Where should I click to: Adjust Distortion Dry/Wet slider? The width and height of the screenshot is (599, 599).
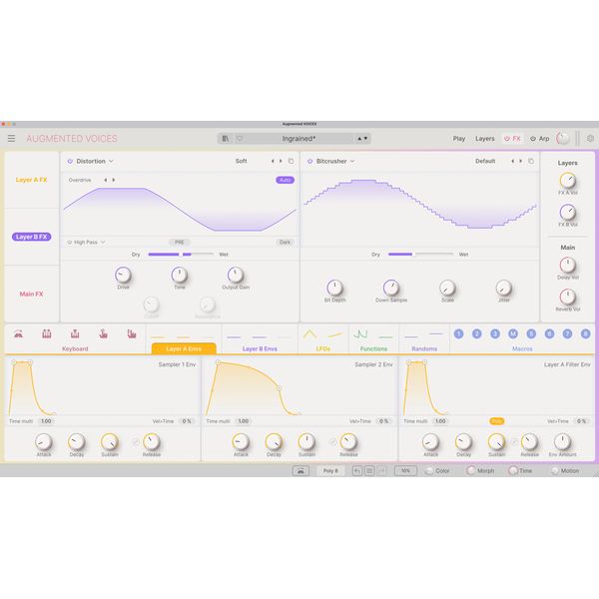[181, 254]
